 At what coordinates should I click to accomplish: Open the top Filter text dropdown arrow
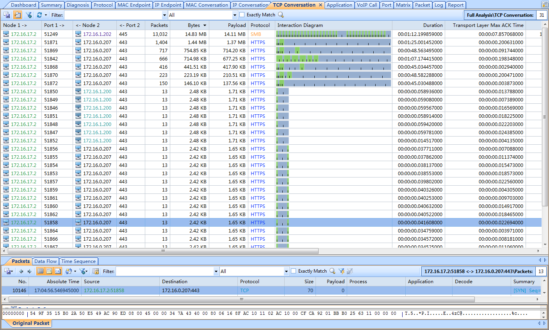tap(164, 15)
